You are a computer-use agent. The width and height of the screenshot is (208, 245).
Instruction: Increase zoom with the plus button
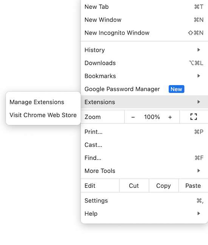(170, 117)
